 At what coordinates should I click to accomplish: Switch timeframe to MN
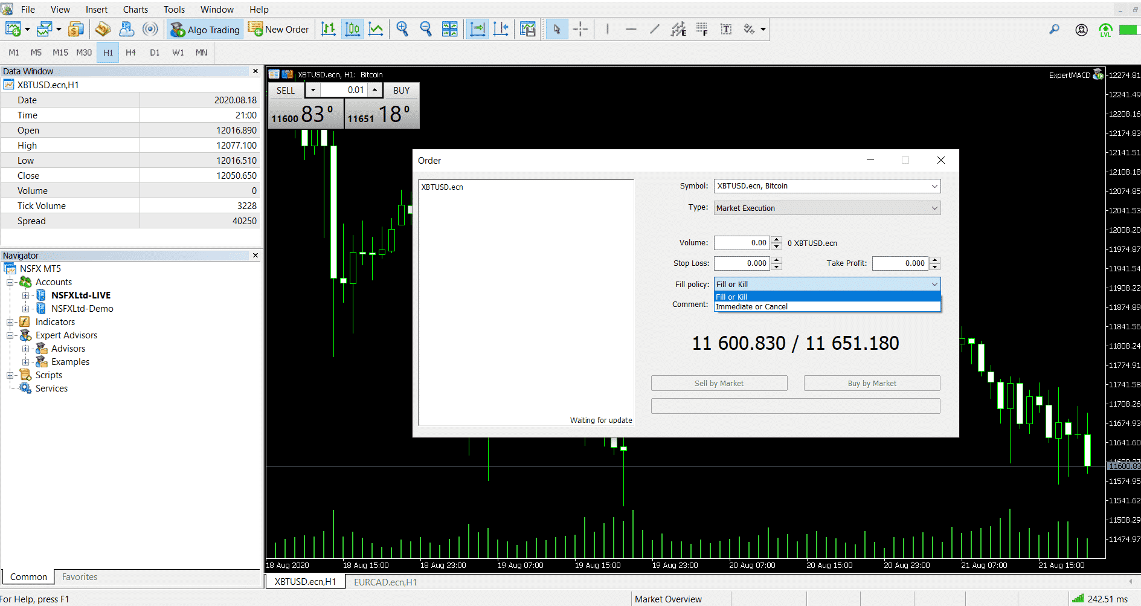click(x=201, y=53)
